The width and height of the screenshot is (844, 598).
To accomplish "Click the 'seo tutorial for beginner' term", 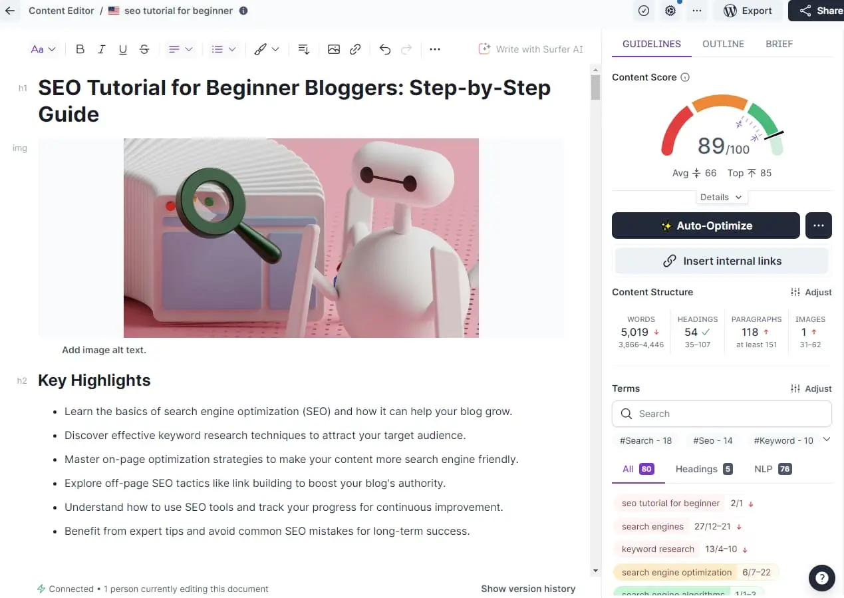I will (670, 504).
